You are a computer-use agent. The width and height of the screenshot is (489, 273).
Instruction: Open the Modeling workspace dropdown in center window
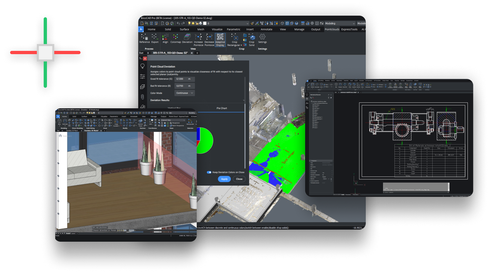pos(340,23)
